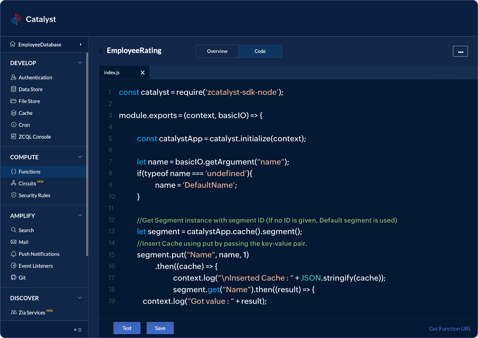Select the index.js file tab
The height and width of the screenshot is (338, 478).
(124, 73)
